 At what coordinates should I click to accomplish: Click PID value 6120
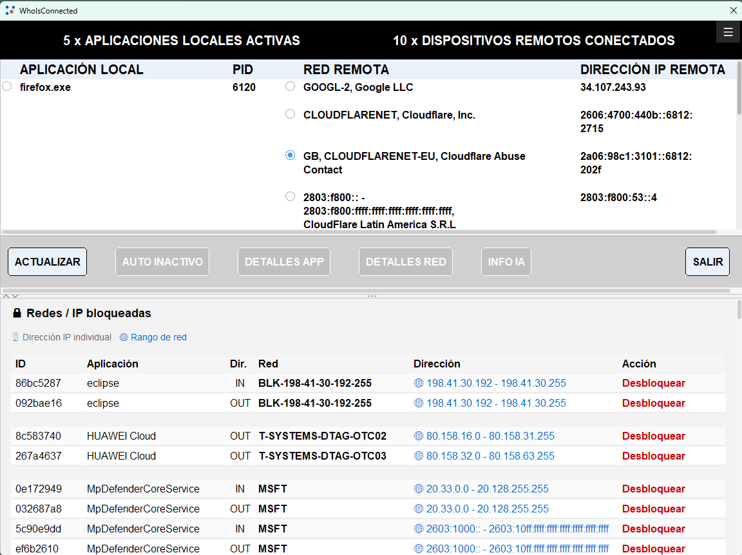coord(243,87)
